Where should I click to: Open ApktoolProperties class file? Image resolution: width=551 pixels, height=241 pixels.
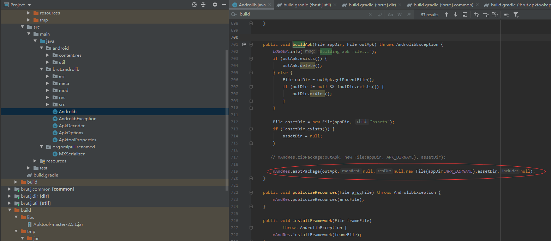pos(74,140)
